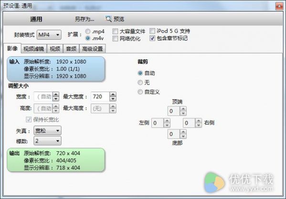Switch to the 音频 tab

[71, 49]
